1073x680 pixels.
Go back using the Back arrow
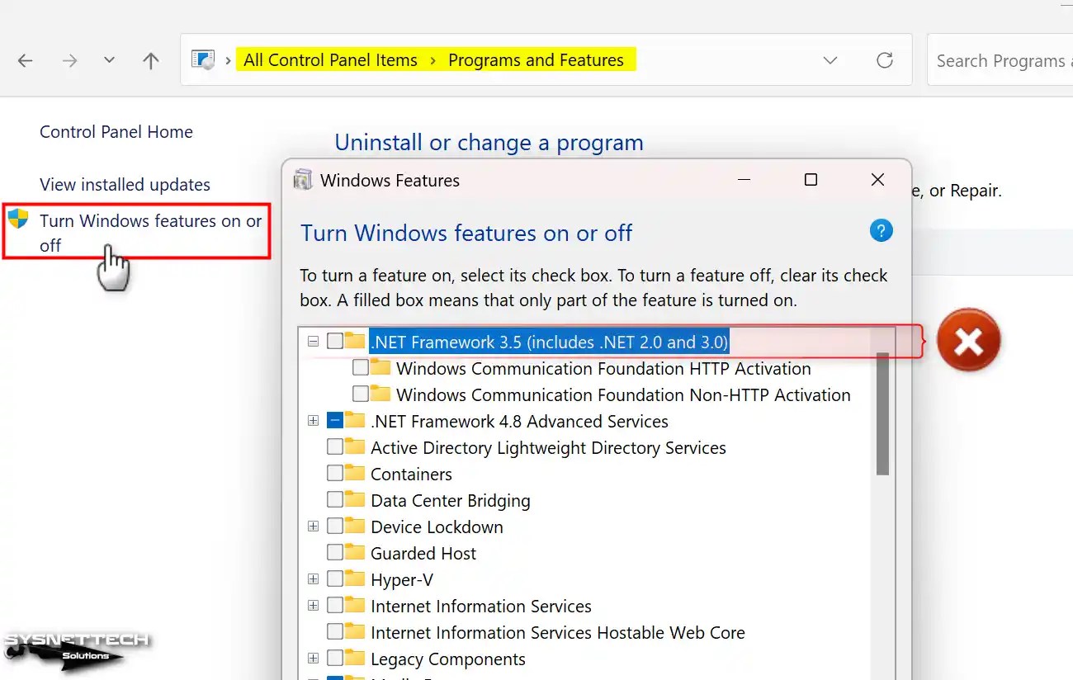click(x=26, y=60)
